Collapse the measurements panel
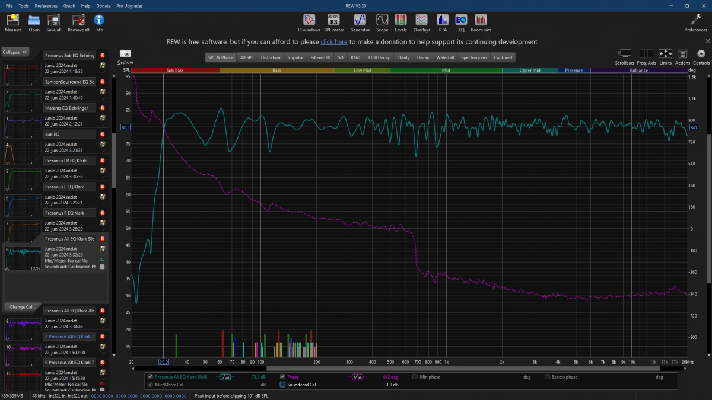This screenshot has width=712, height=400. pyautogui.click(x=15, y=52)
